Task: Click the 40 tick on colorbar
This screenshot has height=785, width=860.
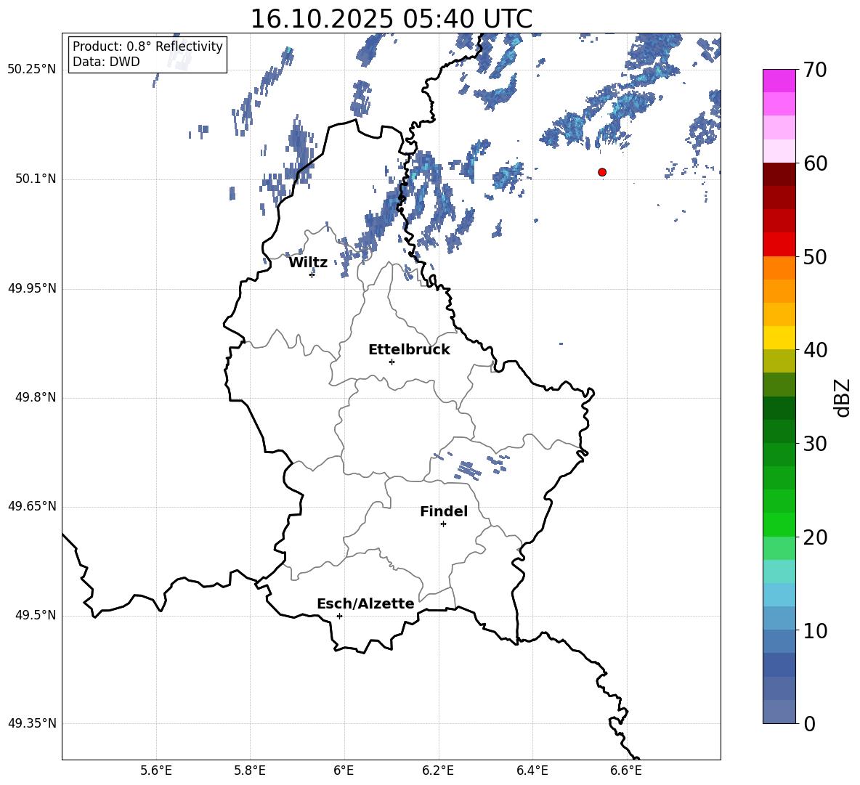Action: 815,350
